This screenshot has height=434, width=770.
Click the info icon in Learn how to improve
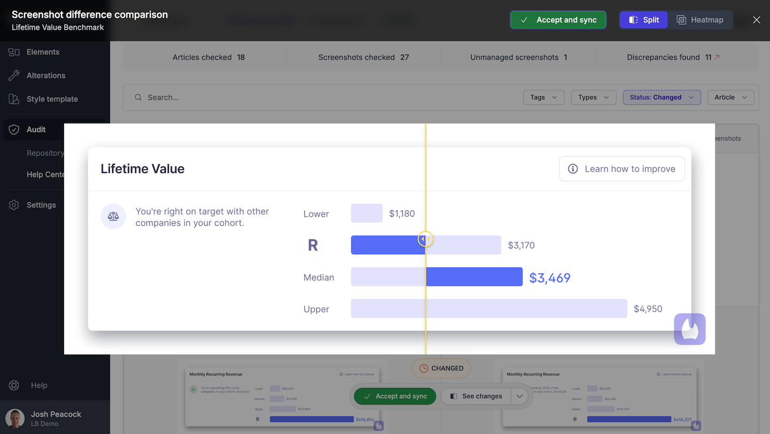click(573, 169)
